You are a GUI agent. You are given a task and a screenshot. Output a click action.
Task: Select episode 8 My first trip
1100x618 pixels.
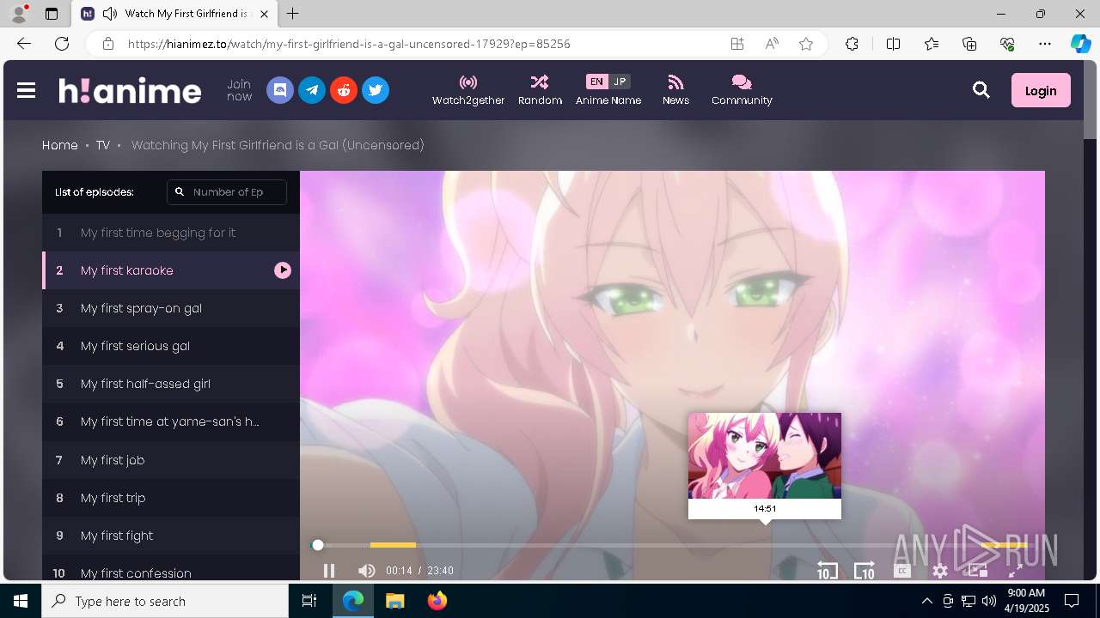(171, 498)
